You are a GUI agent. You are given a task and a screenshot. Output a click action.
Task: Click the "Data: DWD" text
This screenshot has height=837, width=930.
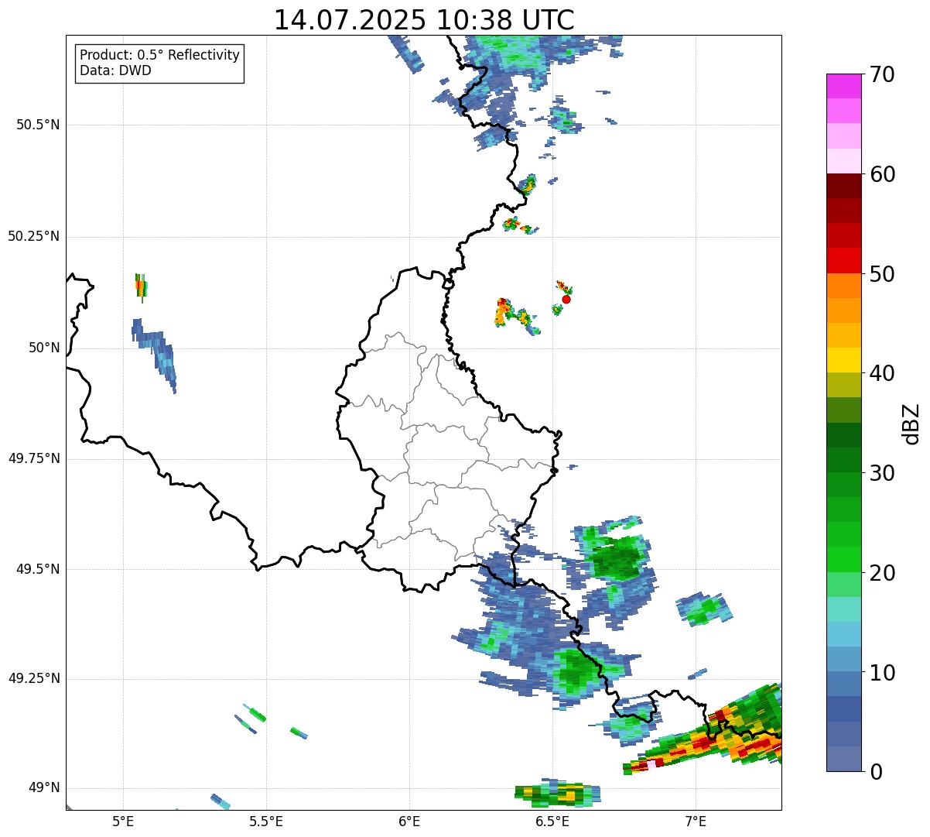point(115,70)
